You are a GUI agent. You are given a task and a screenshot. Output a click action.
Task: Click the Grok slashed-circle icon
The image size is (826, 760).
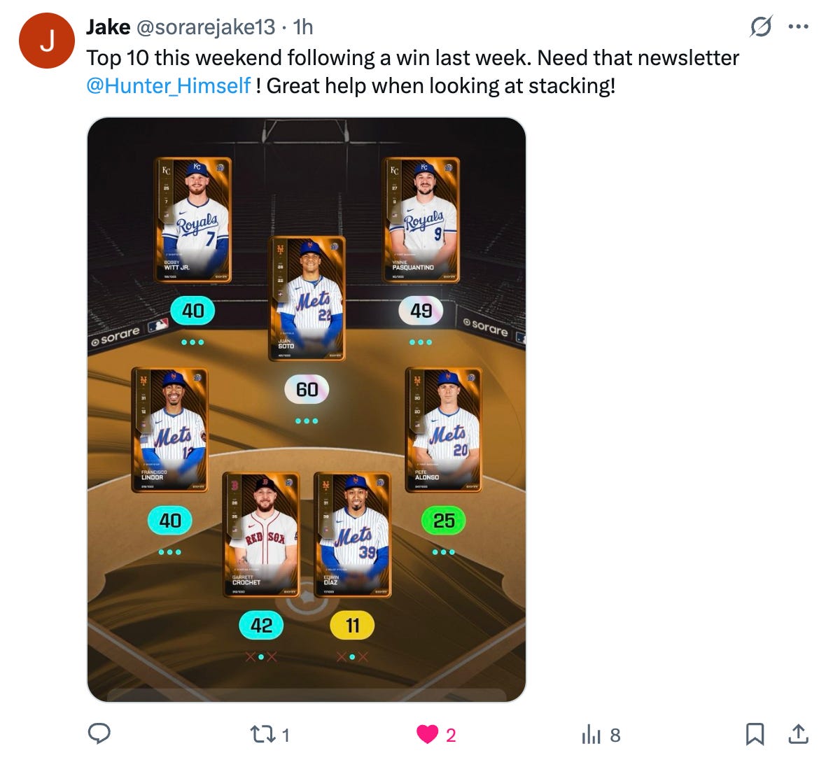[761, 27]
